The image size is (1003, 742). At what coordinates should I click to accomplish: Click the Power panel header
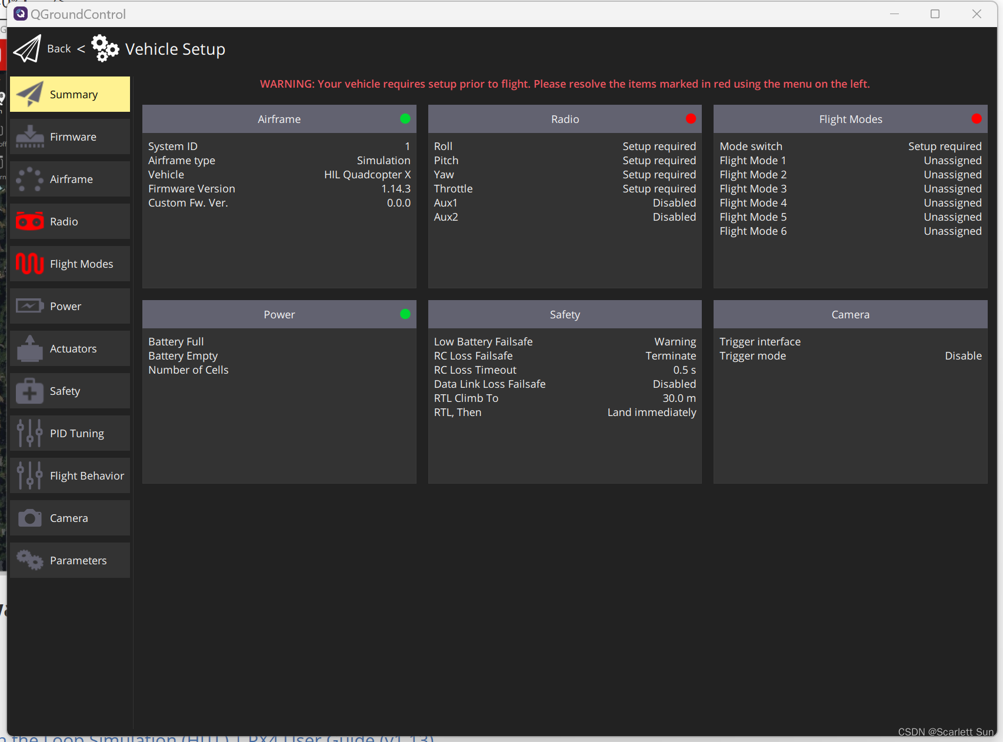[x=279, y=314]
